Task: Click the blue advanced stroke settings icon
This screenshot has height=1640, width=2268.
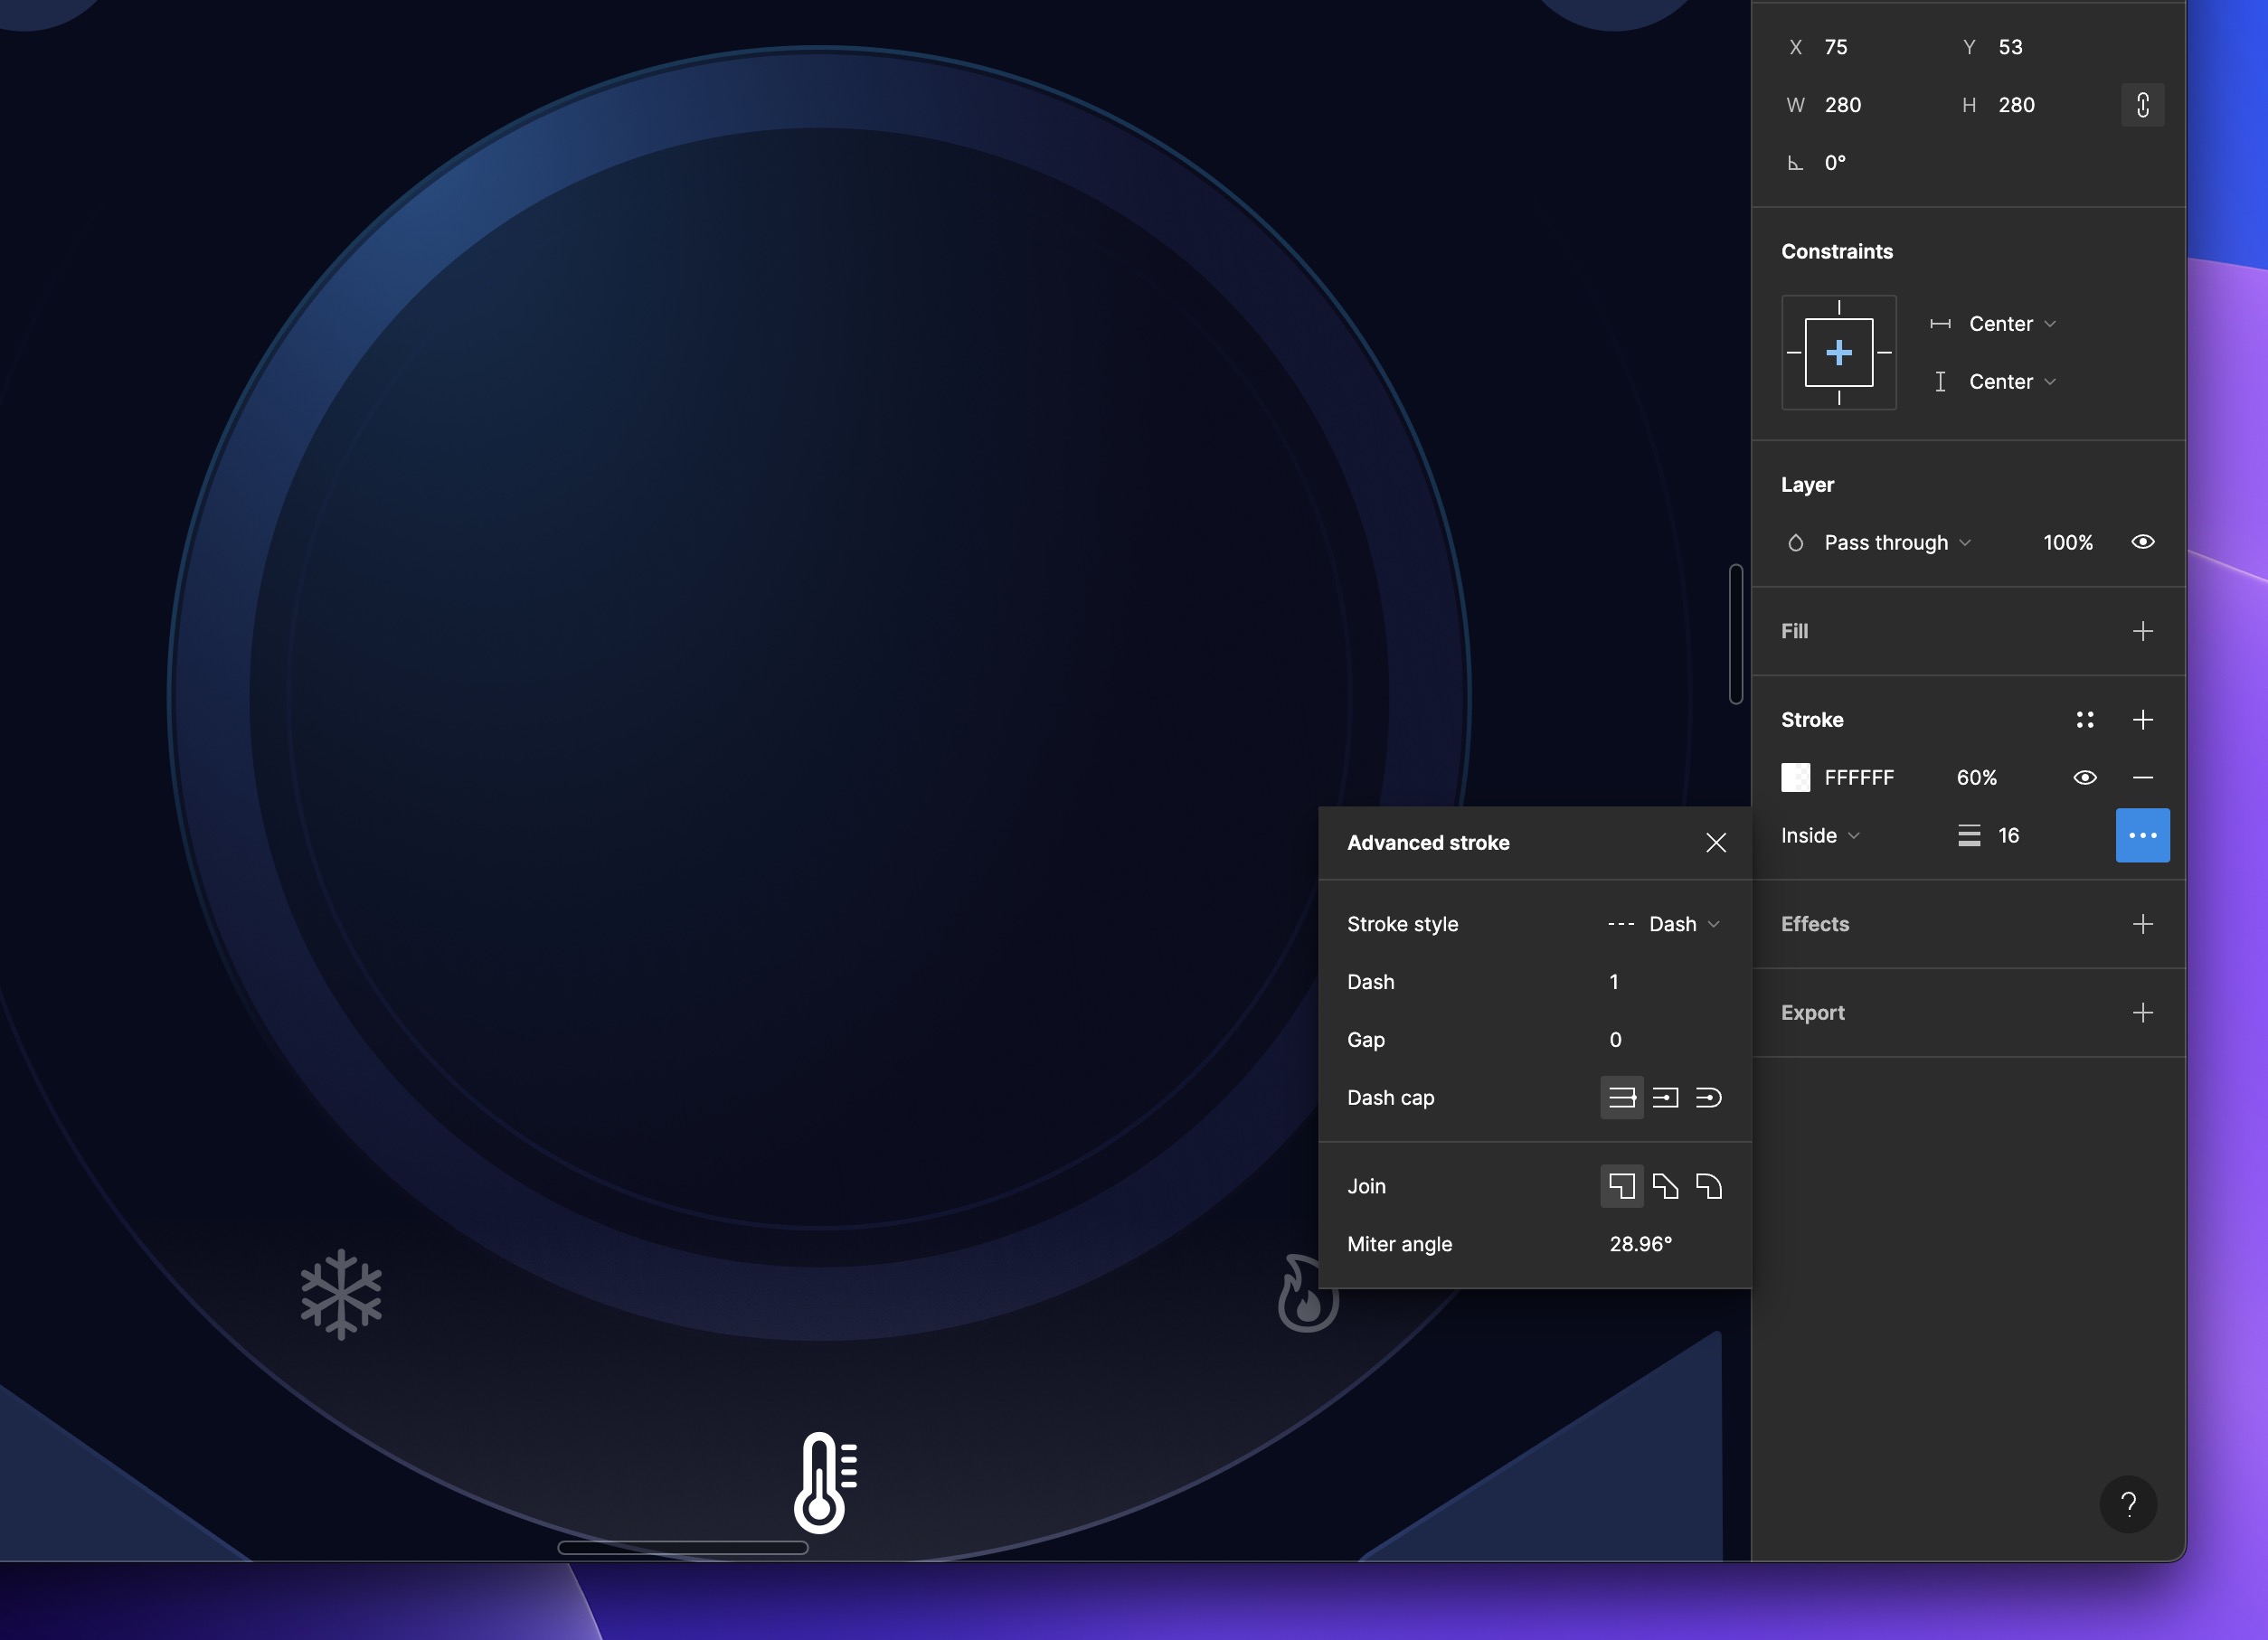Action: click(2143, 835)
